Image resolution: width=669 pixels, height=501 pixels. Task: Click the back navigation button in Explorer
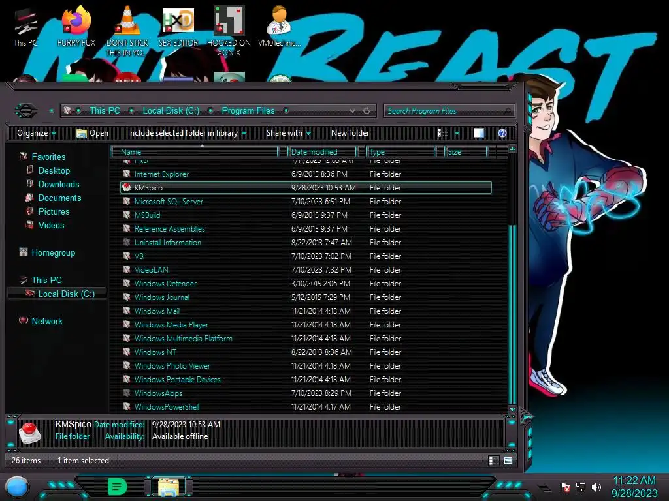click(26, 111)
